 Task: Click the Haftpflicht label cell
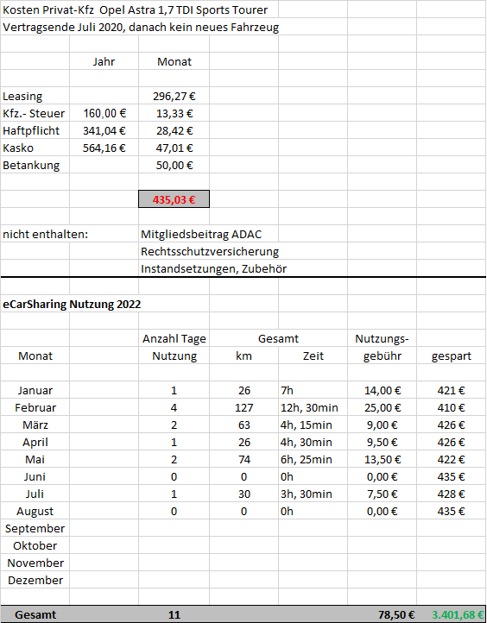(x=35, y=130)
